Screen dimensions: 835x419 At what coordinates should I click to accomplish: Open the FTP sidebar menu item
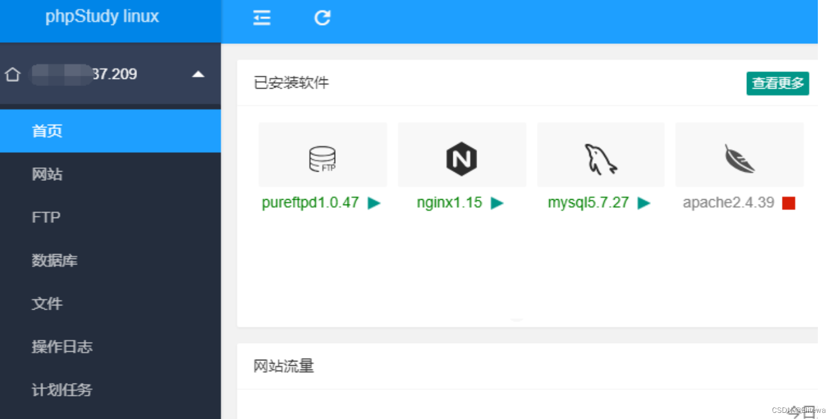tap(46, 217)
